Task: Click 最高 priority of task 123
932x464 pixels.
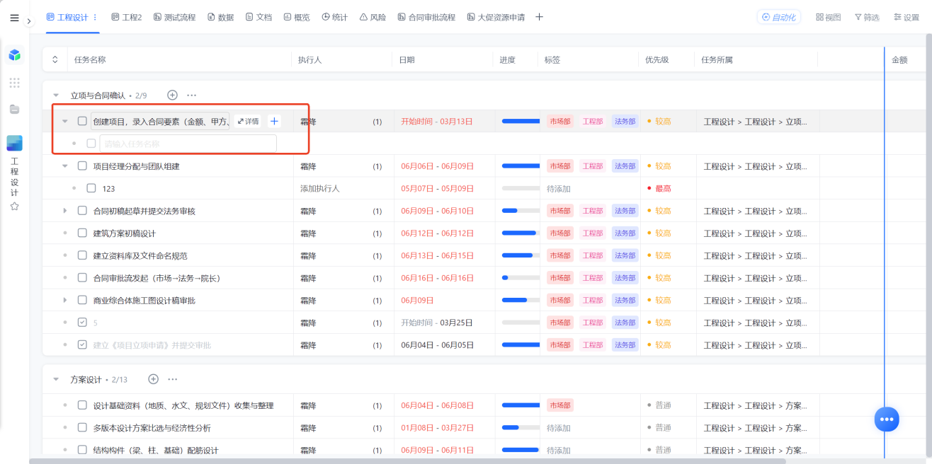Action: point(659,189)
